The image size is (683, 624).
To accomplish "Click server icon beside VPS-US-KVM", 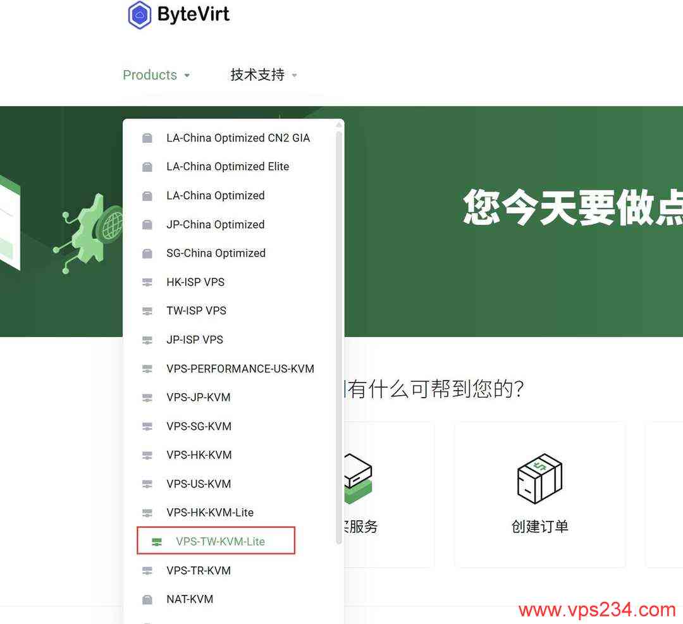I will 147,484.
